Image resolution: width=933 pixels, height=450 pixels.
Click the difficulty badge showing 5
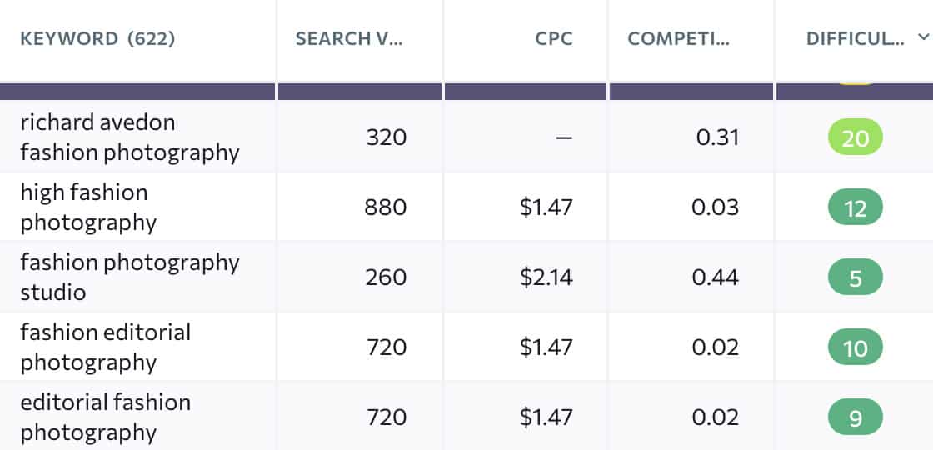click(x=855, y=278)
